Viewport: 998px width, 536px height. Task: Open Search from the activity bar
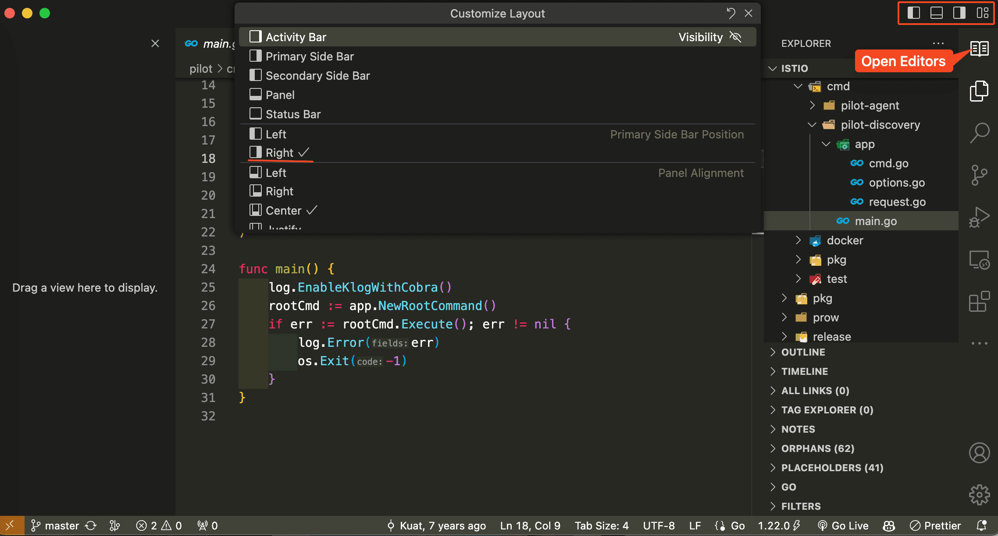point(979,133)
